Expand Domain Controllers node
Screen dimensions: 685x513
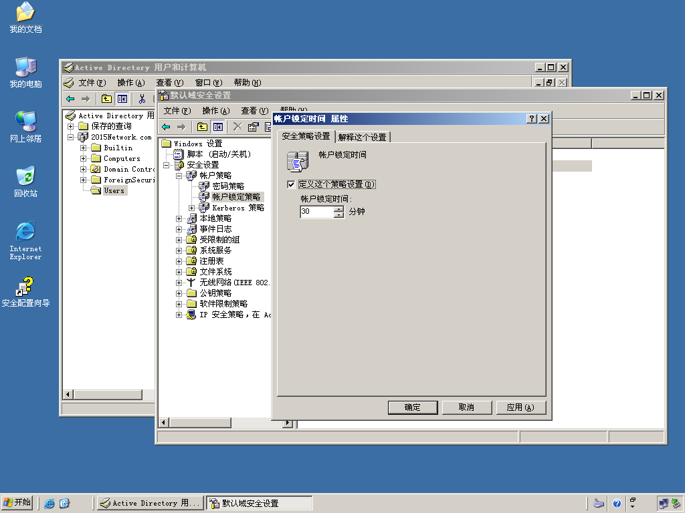(83, 169)
